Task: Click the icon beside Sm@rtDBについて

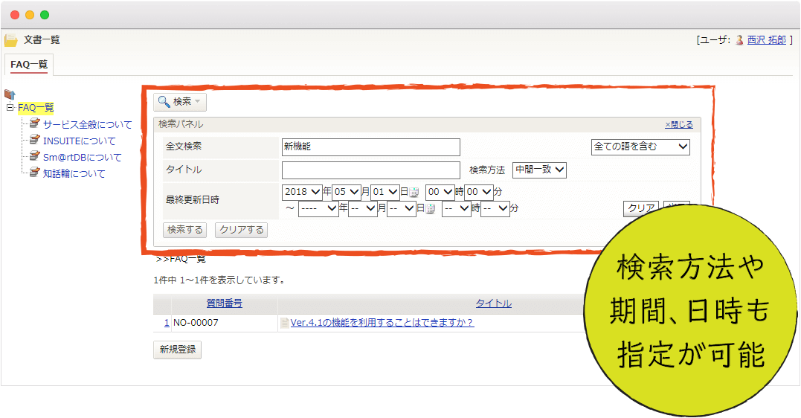Action: [x=34, y=156]
